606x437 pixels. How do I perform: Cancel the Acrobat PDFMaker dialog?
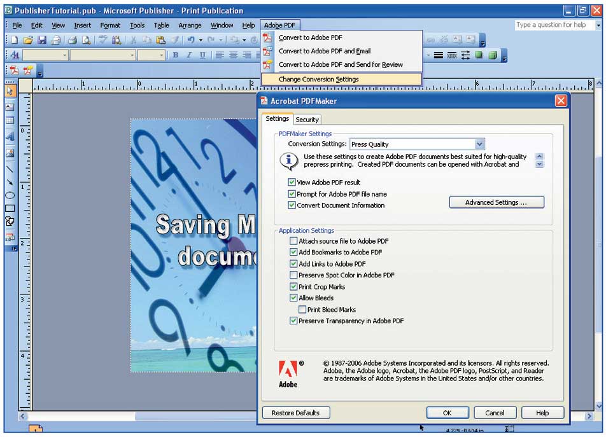[495, 413]
